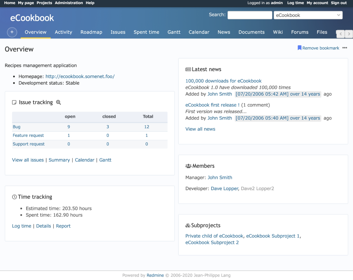
Task: Open the Feature request tracker link
Action: (x=28, y=135)
